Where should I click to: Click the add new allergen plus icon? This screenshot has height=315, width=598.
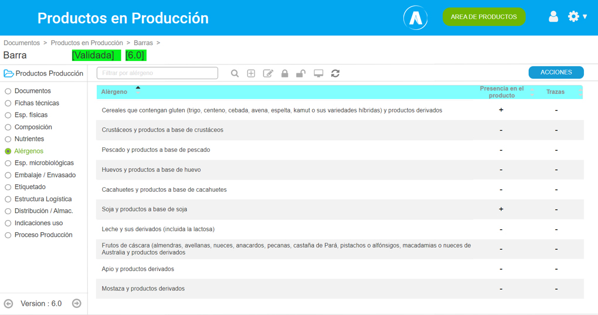point(251,73)
